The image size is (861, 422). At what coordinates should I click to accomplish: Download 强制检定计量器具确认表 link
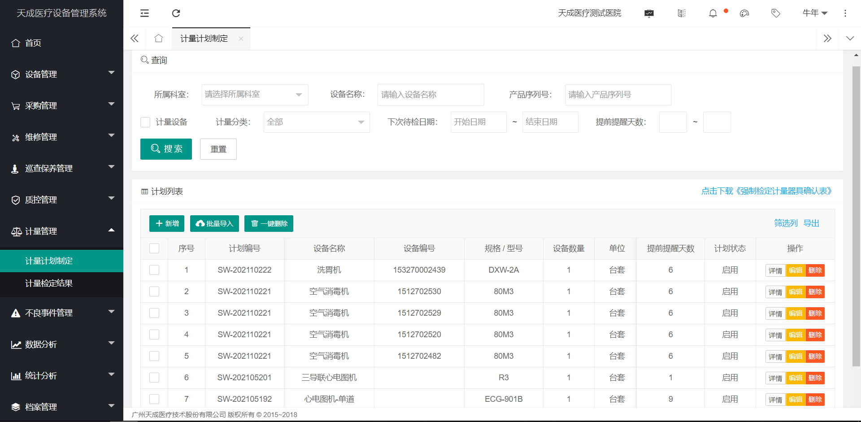(x=768, y=191)
